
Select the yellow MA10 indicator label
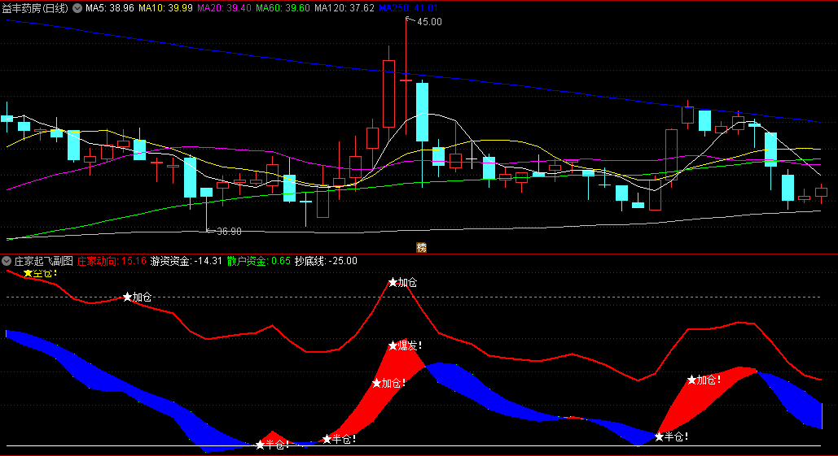tap(165, 8)
